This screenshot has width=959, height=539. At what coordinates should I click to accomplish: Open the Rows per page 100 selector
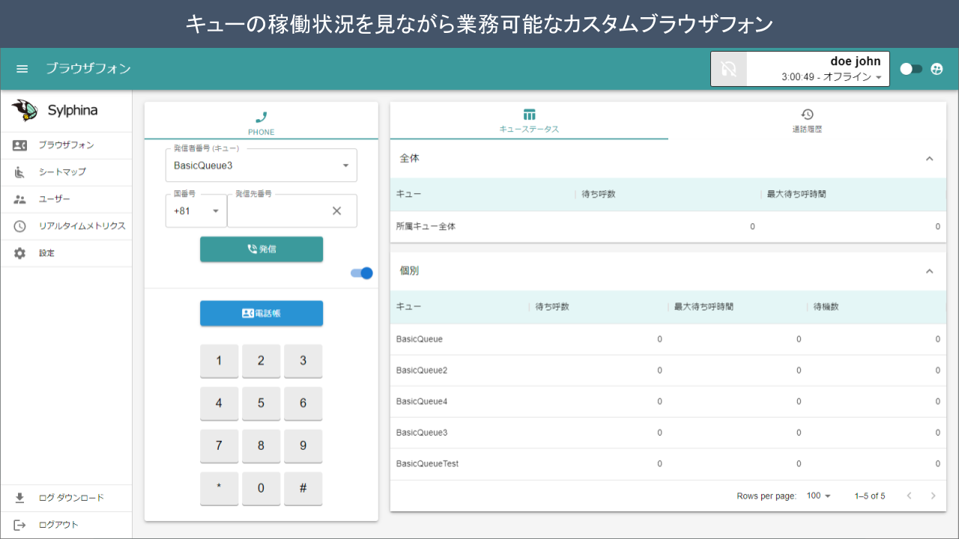819,496
